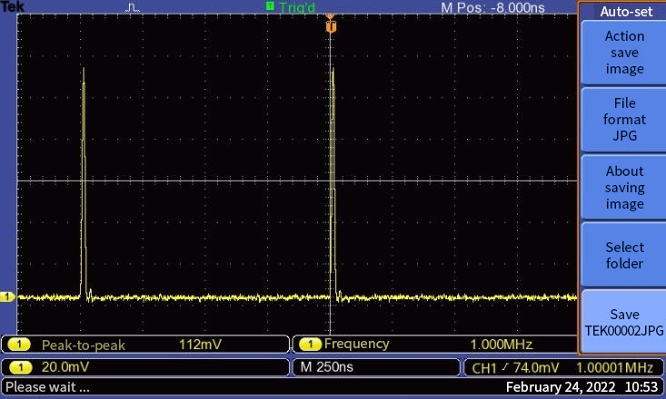Image resolution: width=666 pixels, height=399 pixels.
Task: Click the channel 1 ground reference marker
Action: click(x=7, y=297)
